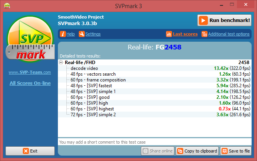
Task: Collapse the Real-life /FHD tree node
Action: click(x=61, y=62)
